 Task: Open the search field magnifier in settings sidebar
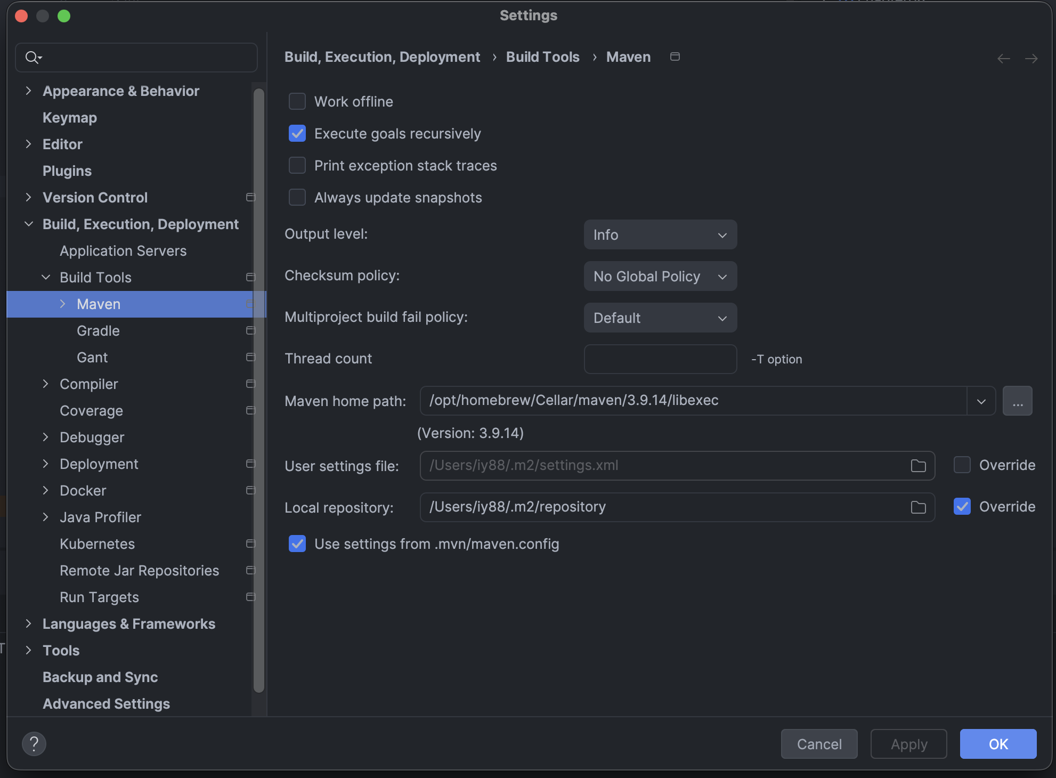tap(32, 57)
